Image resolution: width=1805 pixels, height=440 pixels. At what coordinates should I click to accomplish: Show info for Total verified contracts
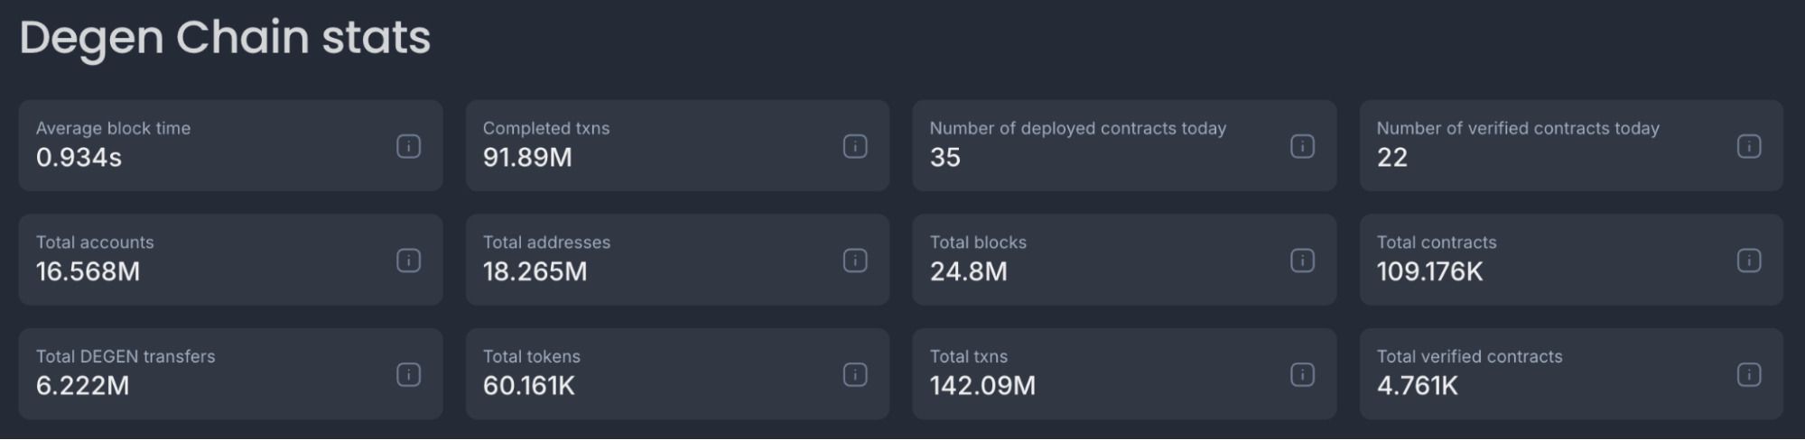click(1749, 374)
